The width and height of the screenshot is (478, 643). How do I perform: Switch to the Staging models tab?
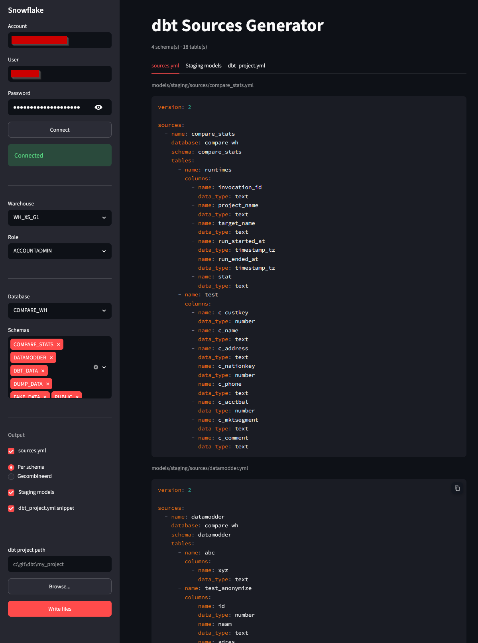[x=204, y=66]
